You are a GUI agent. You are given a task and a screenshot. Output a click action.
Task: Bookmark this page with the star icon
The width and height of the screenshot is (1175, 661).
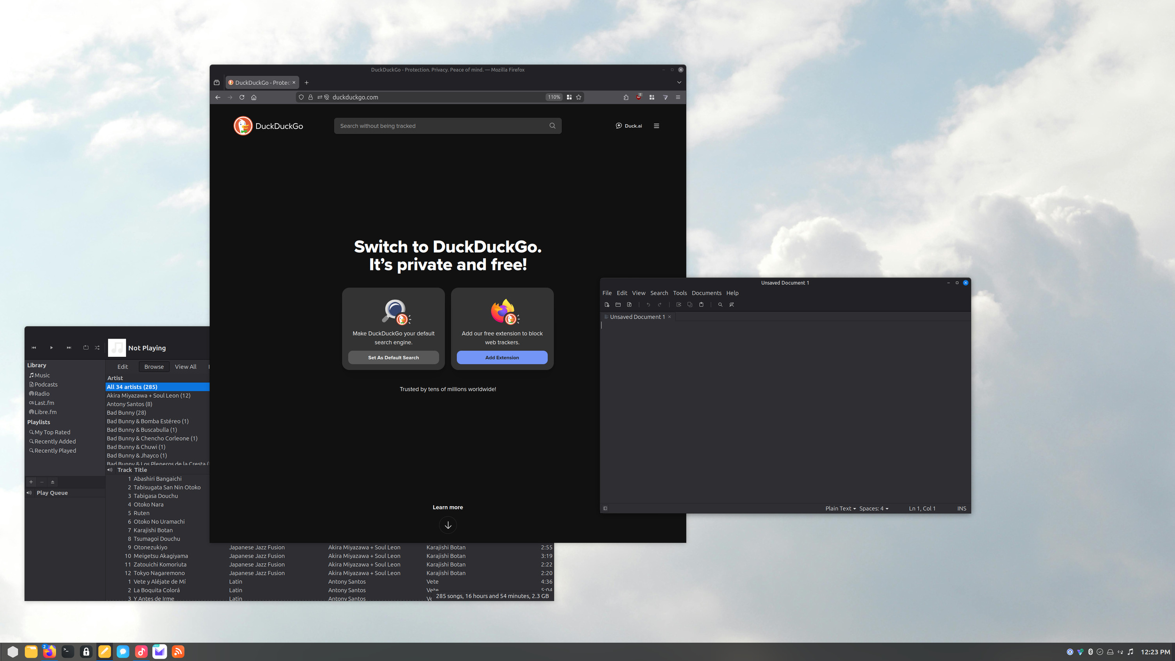pos(579,97)
